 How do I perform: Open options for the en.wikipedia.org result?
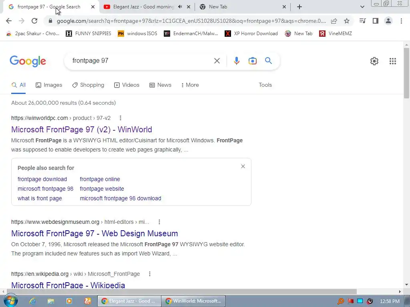coord(150,274)
